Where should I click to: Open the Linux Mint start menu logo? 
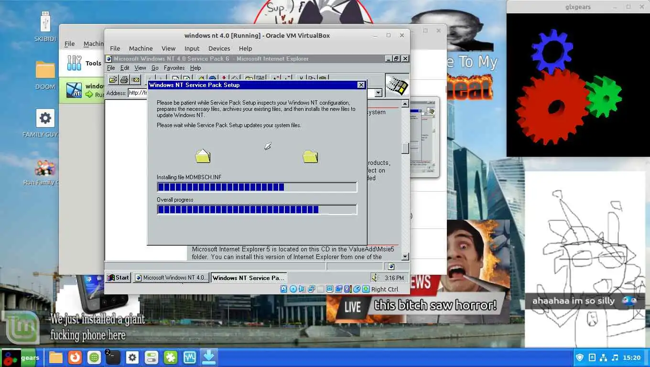(20, 327)
